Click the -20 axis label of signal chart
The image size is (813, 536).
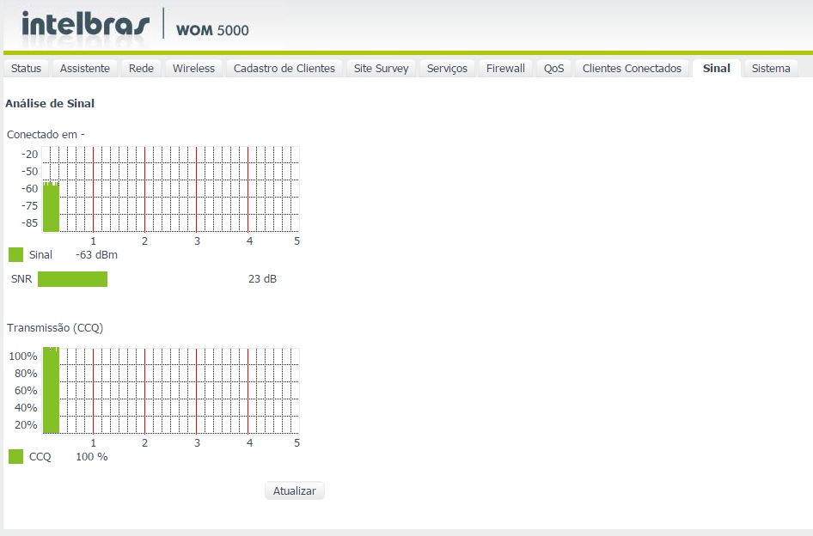coord(29,154)
